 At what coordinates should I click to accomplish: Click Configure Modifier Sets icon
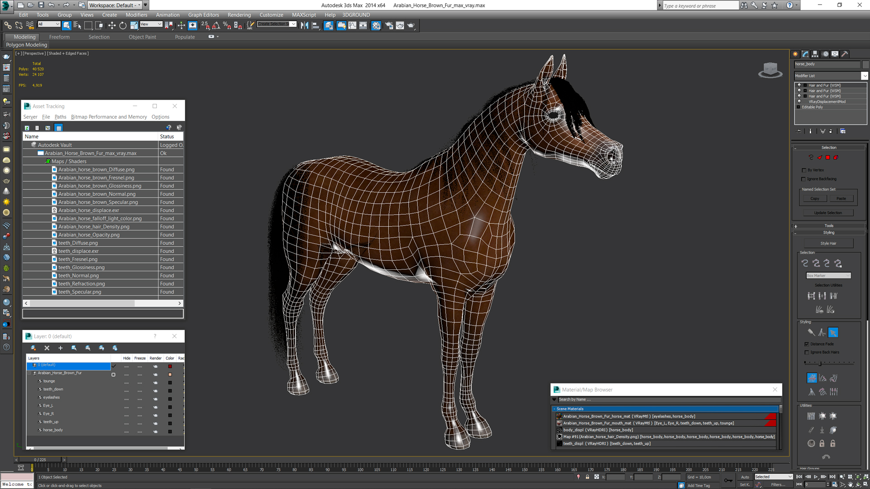(843, 131)
